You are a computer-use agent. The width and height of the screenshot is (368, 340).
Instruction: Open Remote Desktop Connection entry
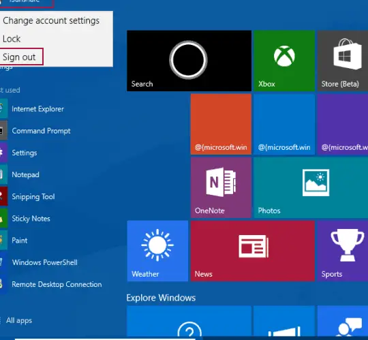click(x=57, y=284)
